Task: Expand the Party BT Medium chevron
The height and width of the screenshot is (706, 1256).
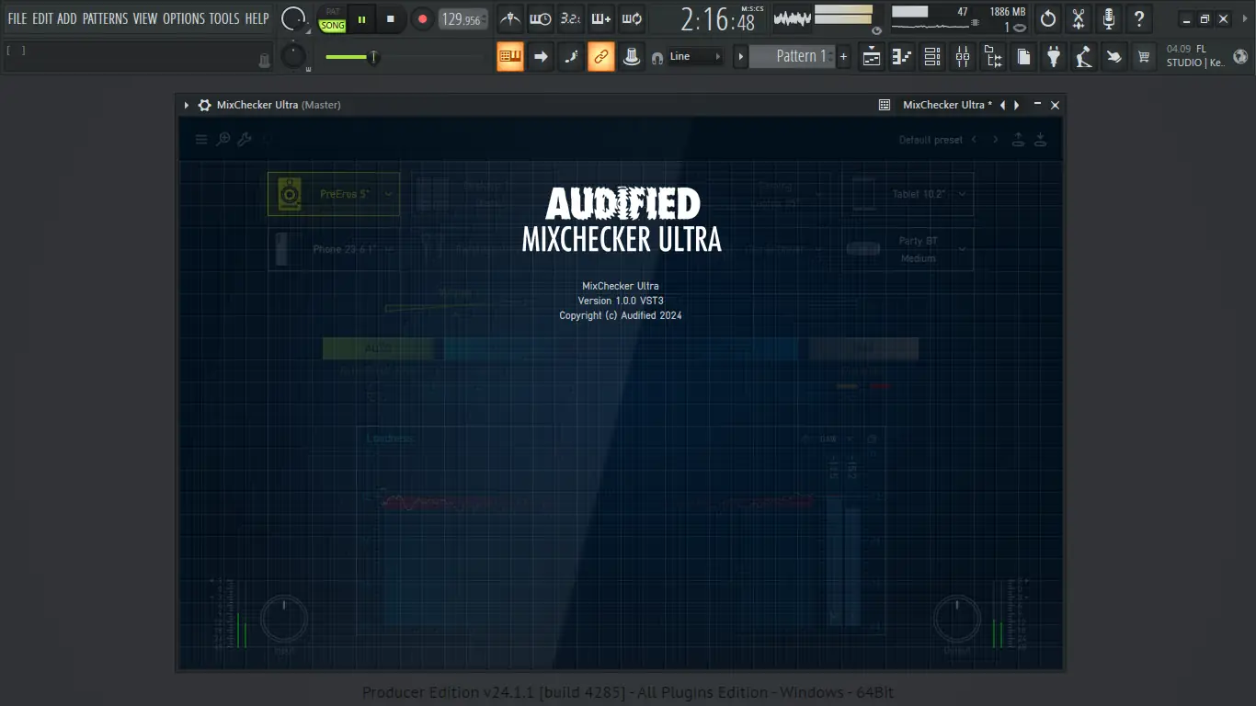Action: click(963, 249)
